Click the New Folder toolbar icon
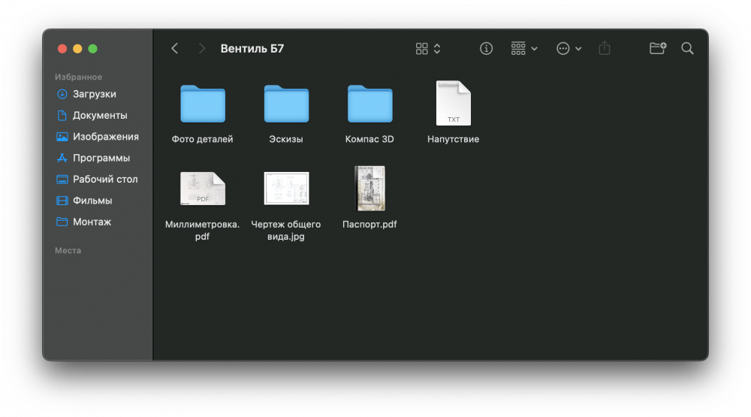This screenshot has width=751, height=417. point(658,49)
